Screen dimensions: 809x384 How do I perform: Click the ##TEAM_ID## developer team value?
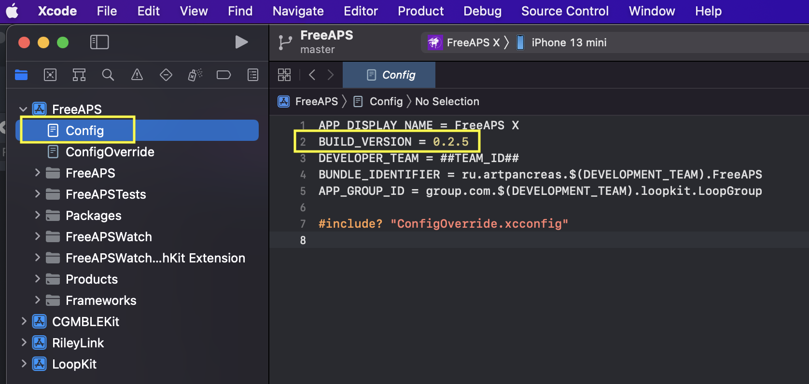479,158
